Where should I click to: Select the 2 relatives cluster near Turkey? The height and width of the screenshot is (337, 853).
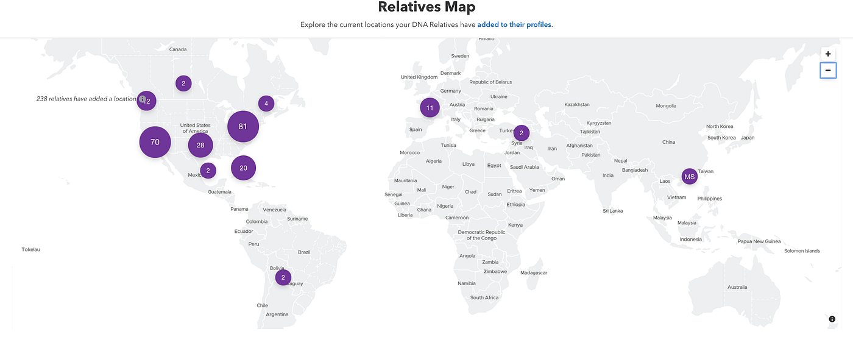[x=521, y=133]
